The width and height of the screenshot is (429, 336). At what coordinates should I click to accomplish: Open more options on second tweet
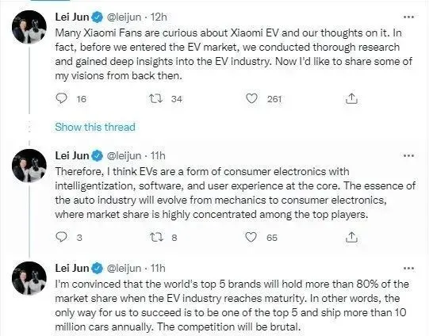point(408,155)
